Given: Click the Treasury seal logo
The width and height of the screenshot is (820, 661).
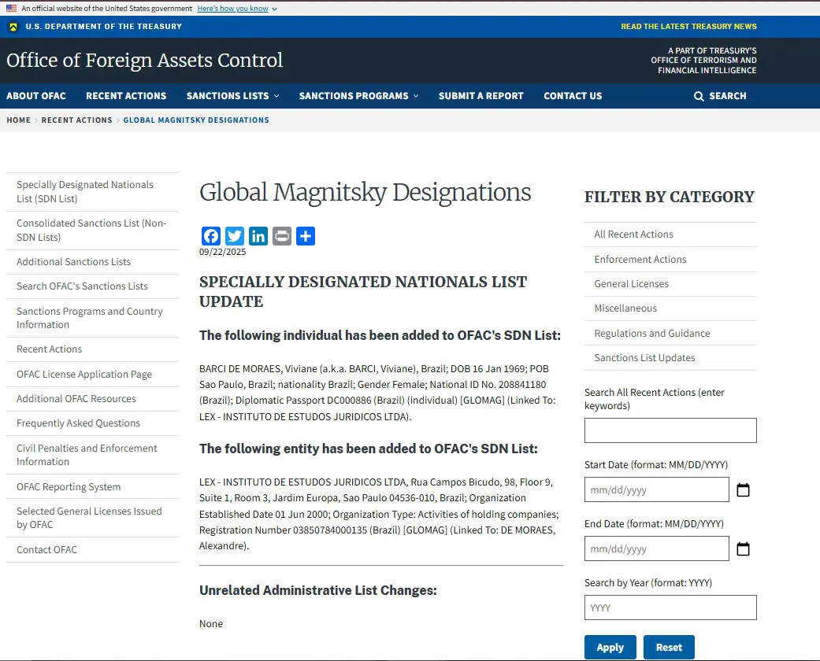Looking at the screenshot, I should pyautogui.click(x=13, y=27).
